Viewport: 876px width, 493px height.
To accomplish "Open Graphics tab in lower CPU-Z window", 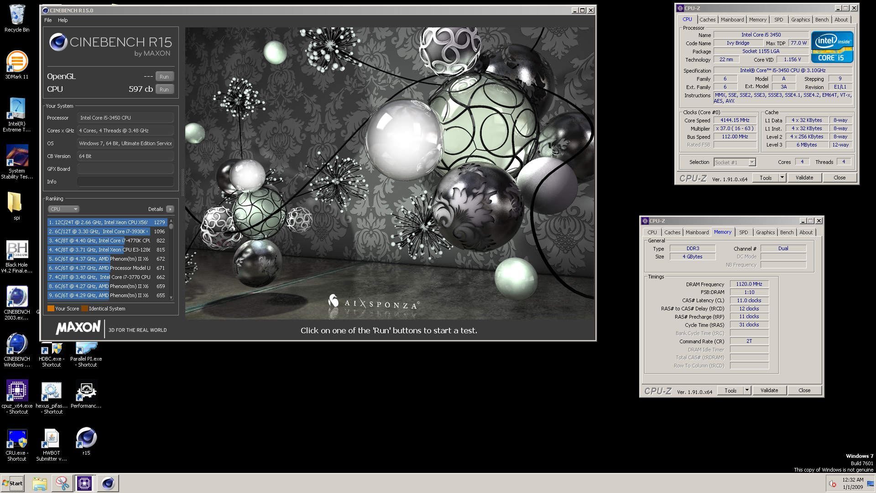I will pyautogui.click(x=766, y=232).
